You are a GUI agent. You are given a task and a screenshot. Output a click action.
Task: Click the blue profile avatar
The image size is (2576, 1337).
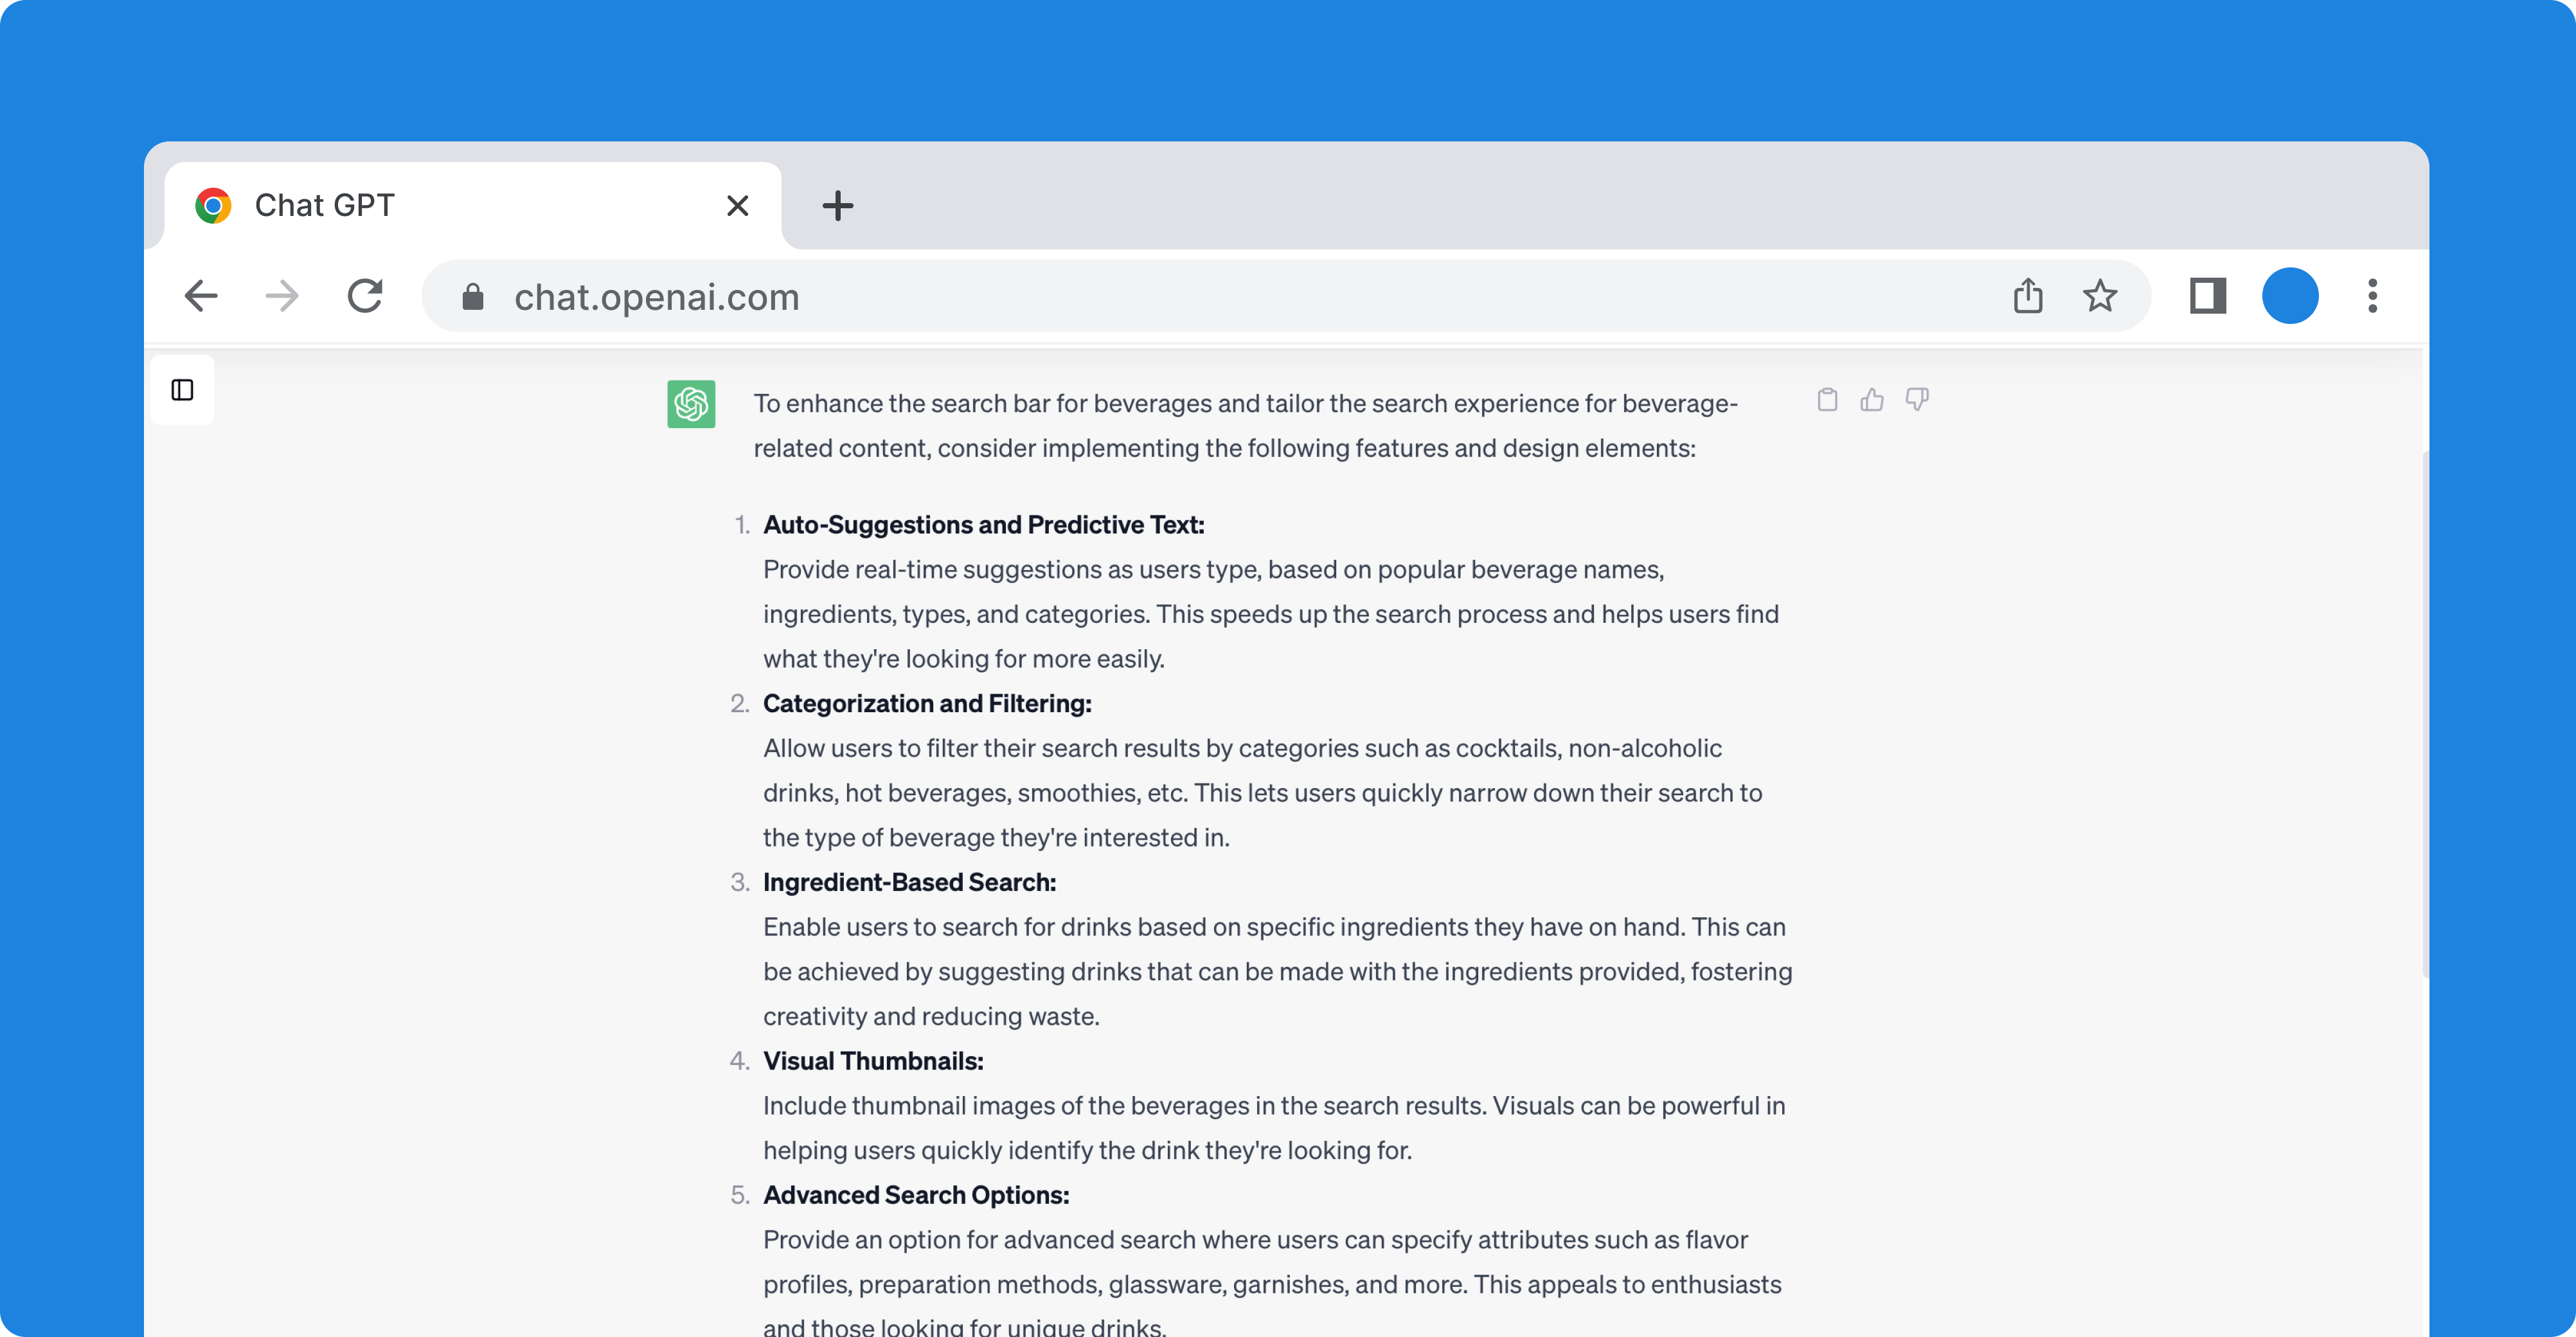[x=2290, y=296]
